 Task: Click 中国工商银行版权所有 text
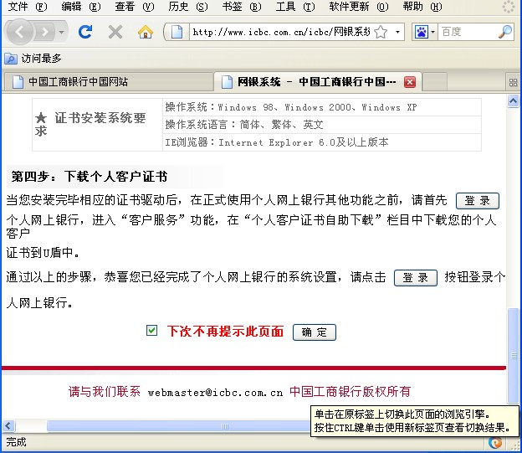tap(350, 391)
